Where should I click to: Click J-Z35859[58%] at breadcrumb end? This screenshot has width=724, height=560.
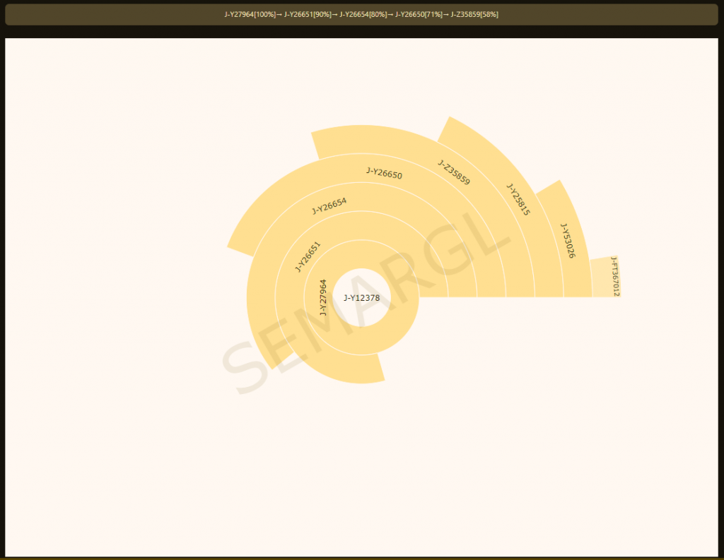[474, 14]
